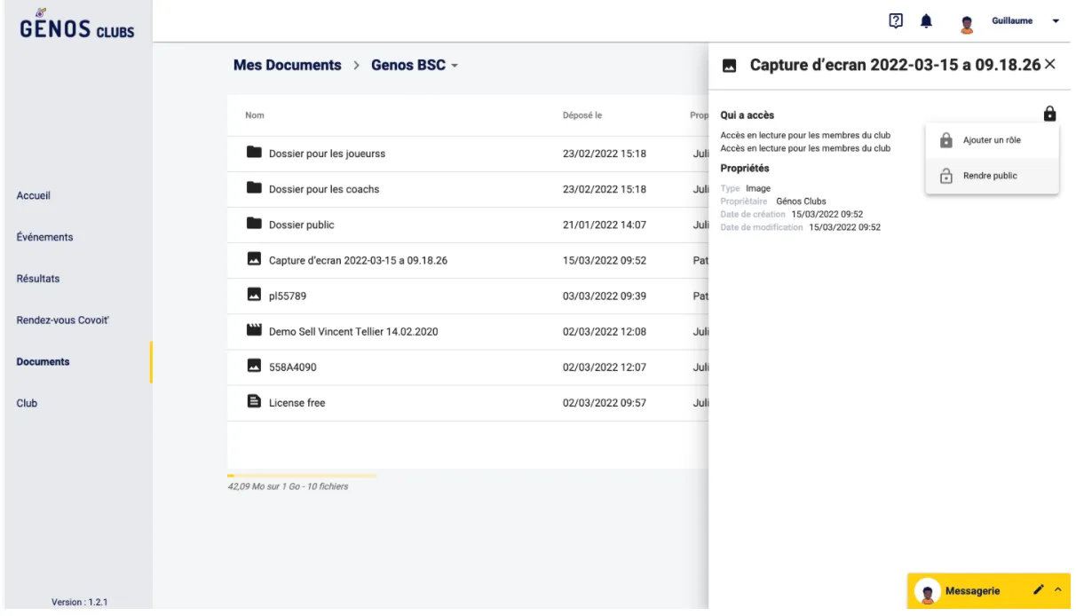Screen dimensions: 1076x616
Task: Click the document icon beside License free
Action: [254, 402]
